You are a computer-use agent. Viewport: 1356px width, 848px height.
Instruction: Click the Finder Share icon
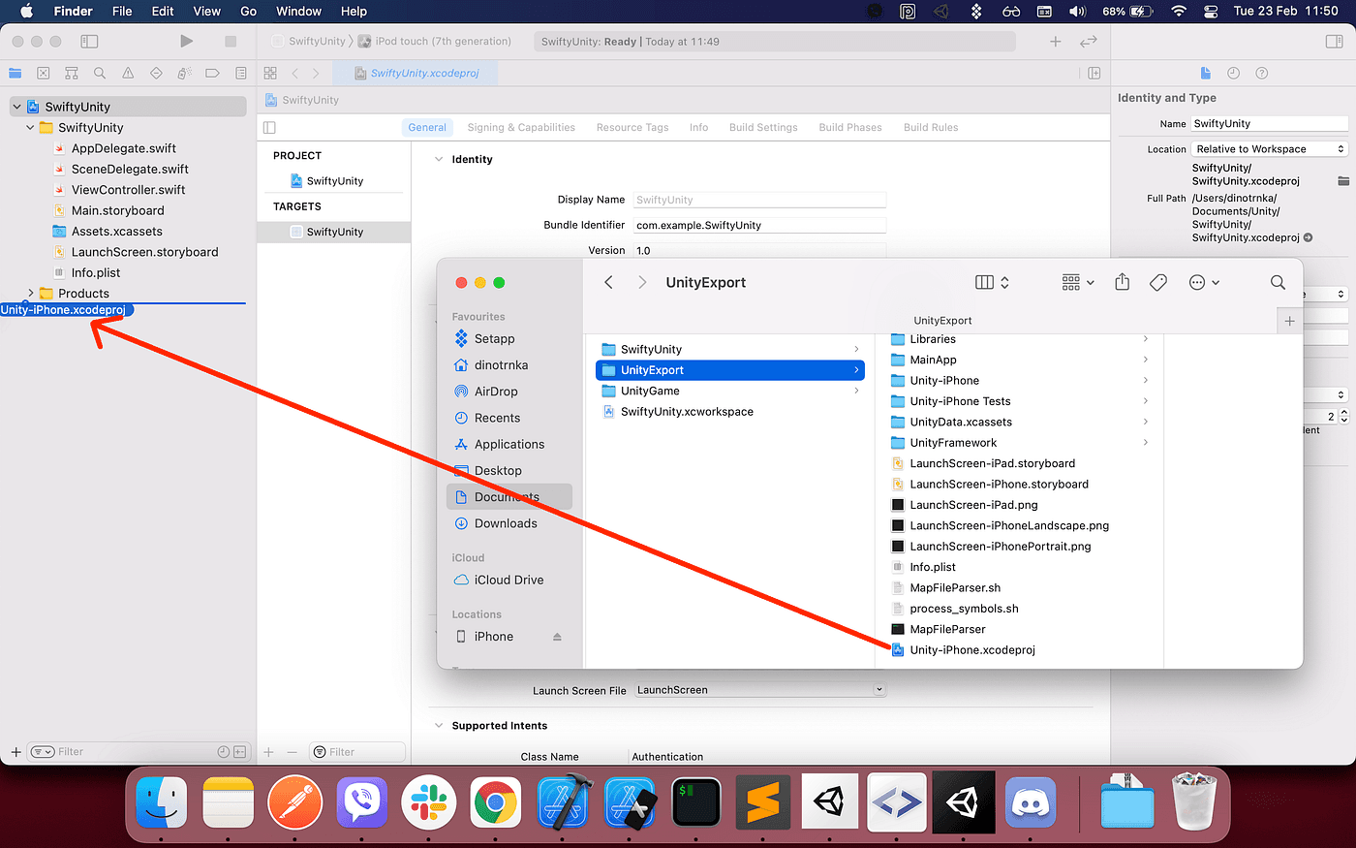(x=1122, y=282)
